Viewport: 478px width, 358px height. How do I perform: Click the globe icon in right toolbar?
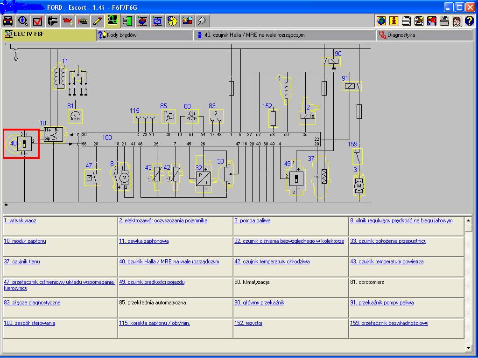381,21
